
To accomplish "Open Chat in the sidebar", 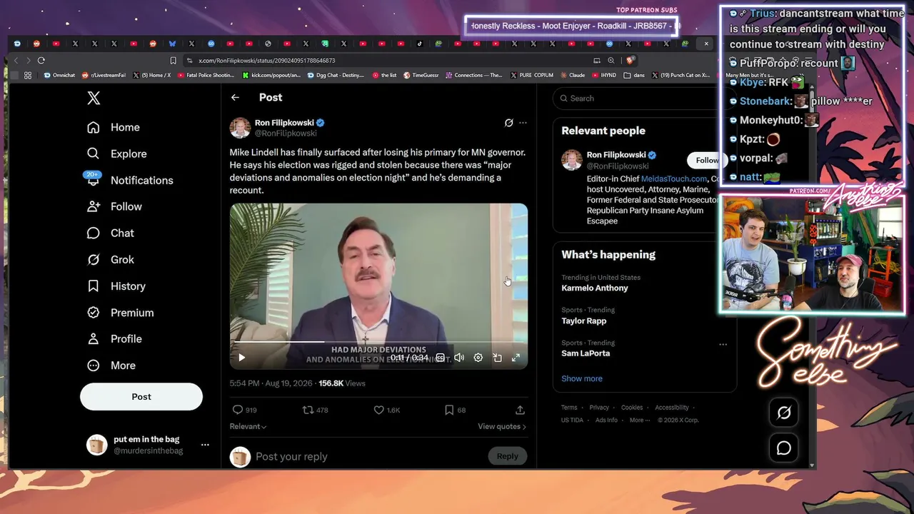I will coord(111,233).
